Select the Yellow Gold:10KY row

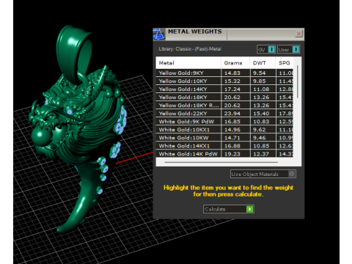click(224, 81)
